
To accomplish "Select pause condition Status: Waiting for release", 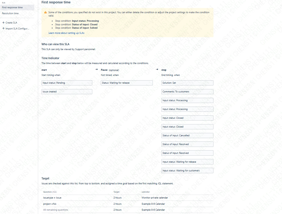I will click(127, 83).
